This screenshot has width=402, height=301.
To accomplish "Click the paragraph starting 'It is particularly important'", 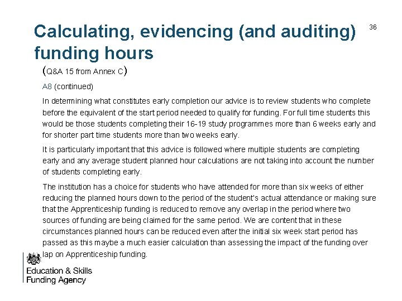I will [208, 161].
